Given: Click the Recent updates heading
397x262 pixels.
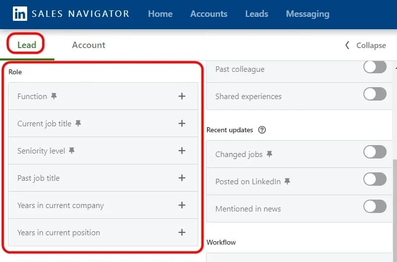Looking at the screenshot, I should (x=229, y=130).
